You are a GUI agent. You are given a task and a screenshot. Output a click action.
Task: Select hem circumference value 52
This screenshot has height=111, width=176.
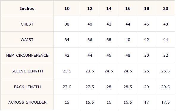(166, 55)
